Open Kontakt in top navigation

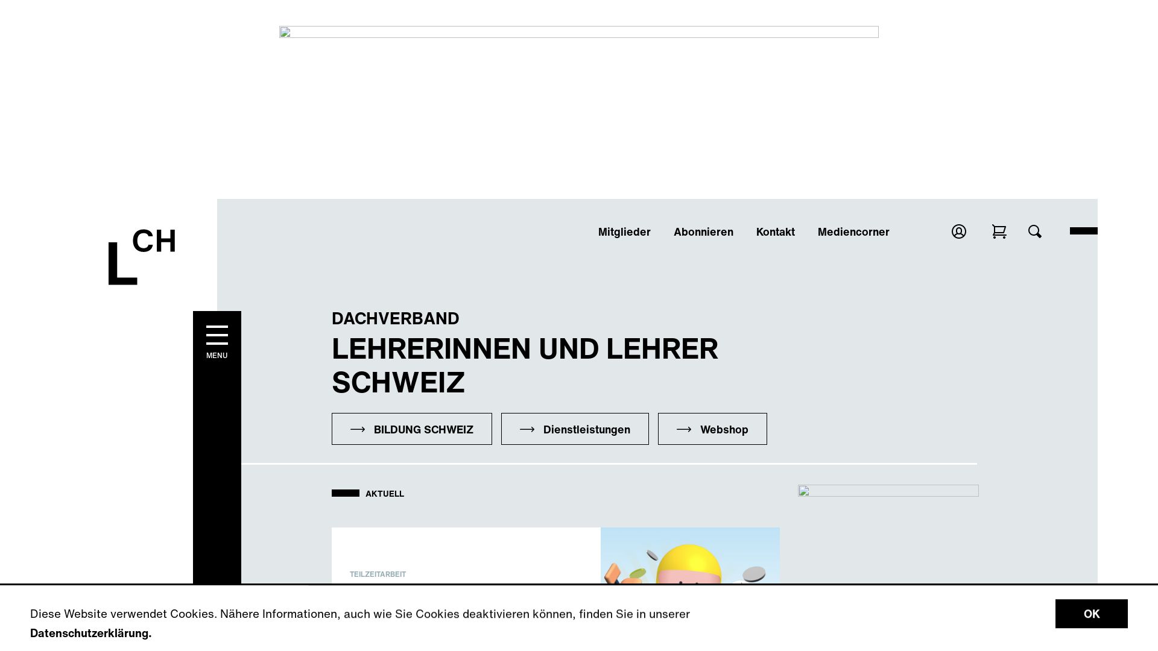click(776, 232)
